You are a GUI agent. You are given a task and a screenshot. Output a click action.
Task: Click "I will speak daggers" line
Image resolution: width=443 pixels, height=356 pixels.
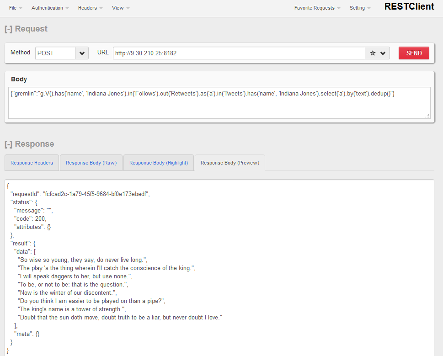75,276
